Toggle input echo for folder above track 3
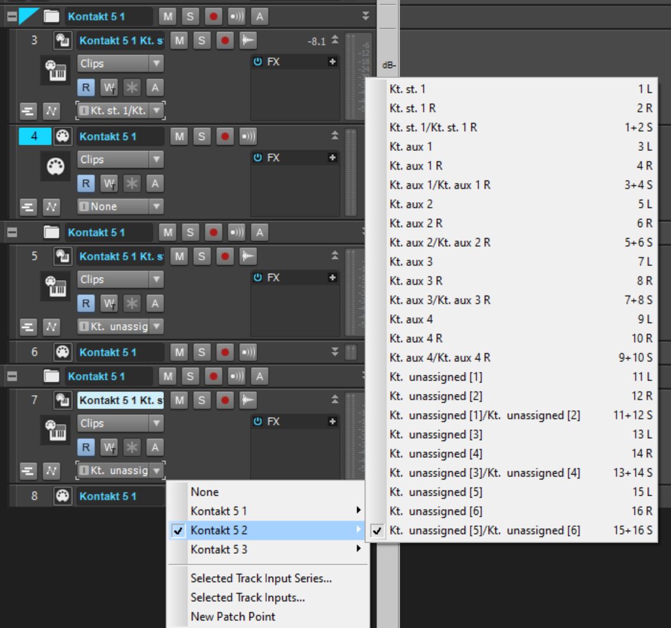 point(236,17)
